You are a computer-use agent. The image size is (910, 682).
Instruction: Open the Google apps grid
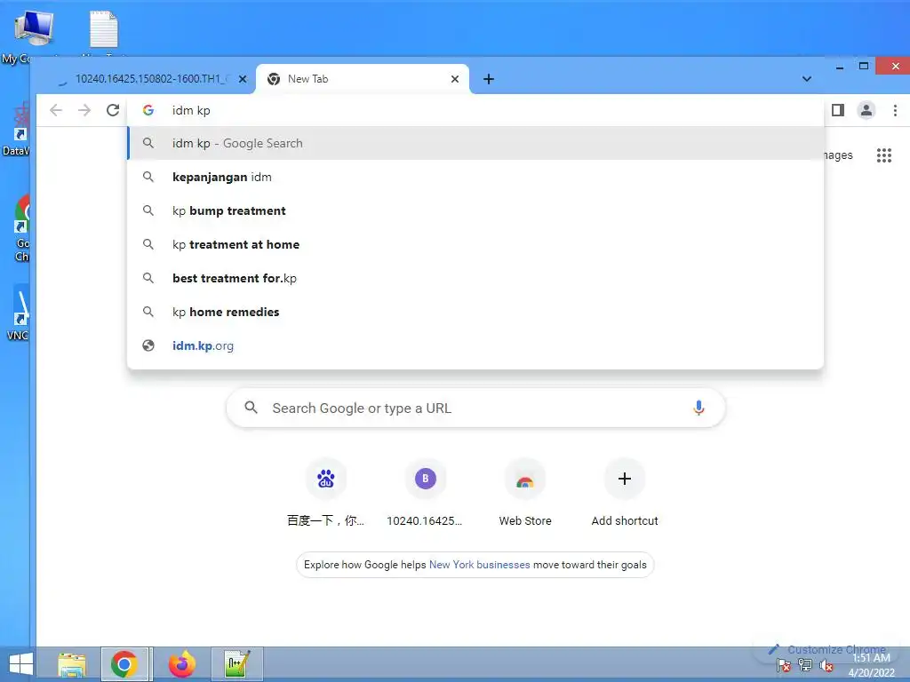pyautogui.click(x=884, y=155)
